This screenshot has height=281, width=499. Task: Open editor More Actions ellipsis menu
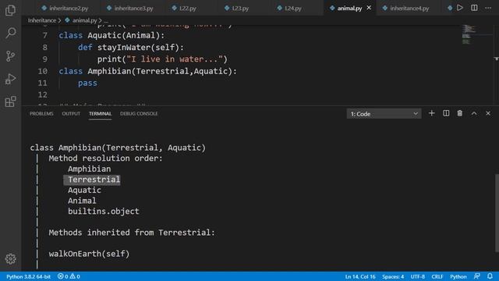click(488, 8)
